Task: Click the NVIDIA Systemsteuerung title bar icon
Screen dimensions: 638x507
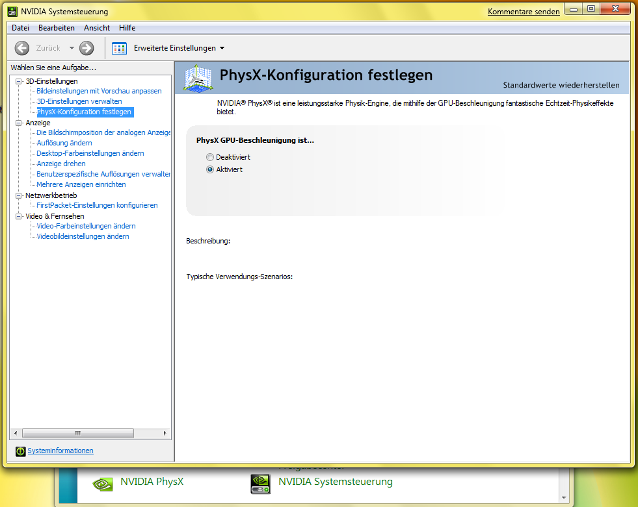Action: point(12,12)
